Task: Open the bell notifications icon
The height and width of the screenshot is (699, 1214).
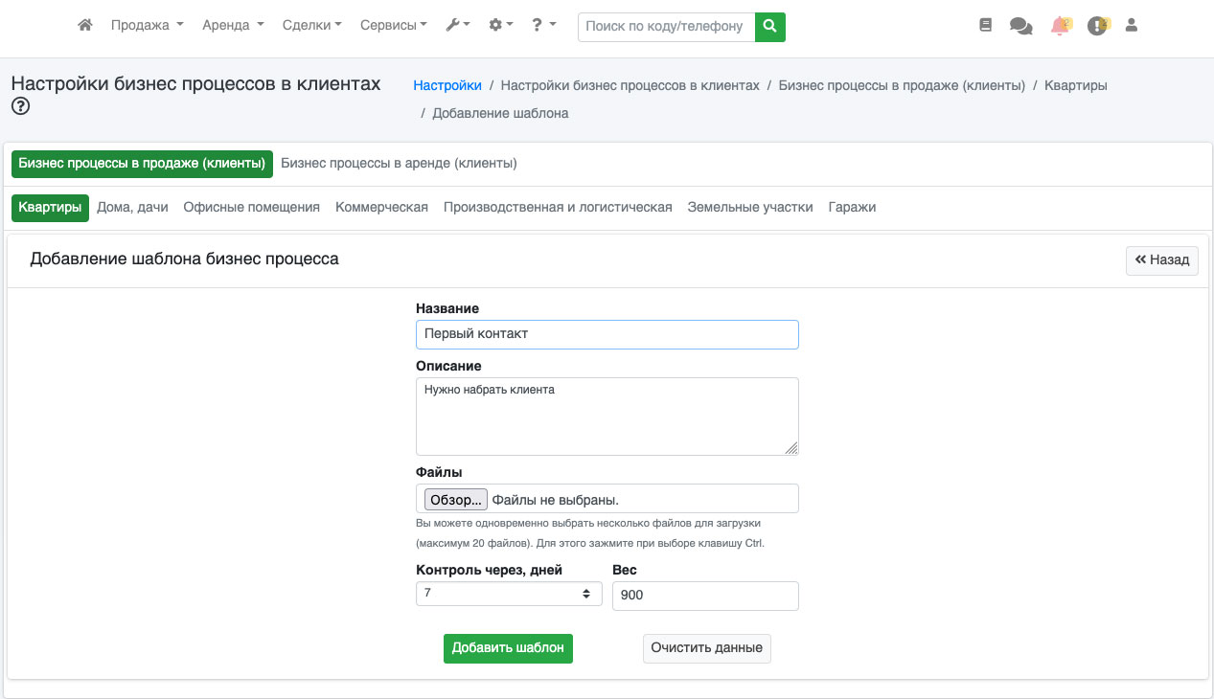Action: tap(1060, 26)
